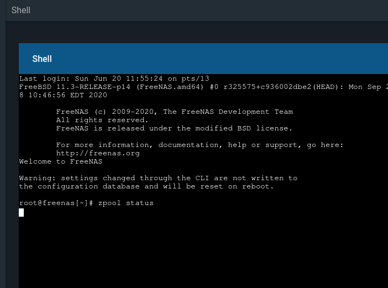Click the 'modified BSD license' line
Screen dimensions: 388x288
(x=174, y=128)
